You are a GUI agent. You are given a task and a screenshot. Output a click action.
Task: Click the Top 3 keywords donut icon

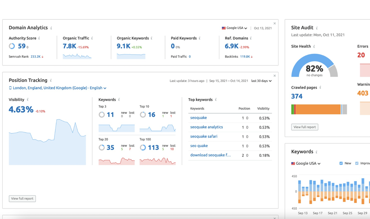[102, 115]
